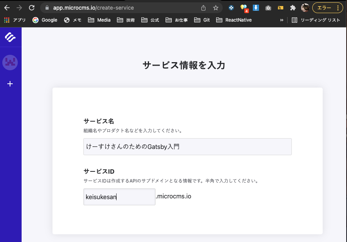This screenshot has height=242, width=347.
Task: Click the browser forward arrow
Action: click(x=19, y=8)
